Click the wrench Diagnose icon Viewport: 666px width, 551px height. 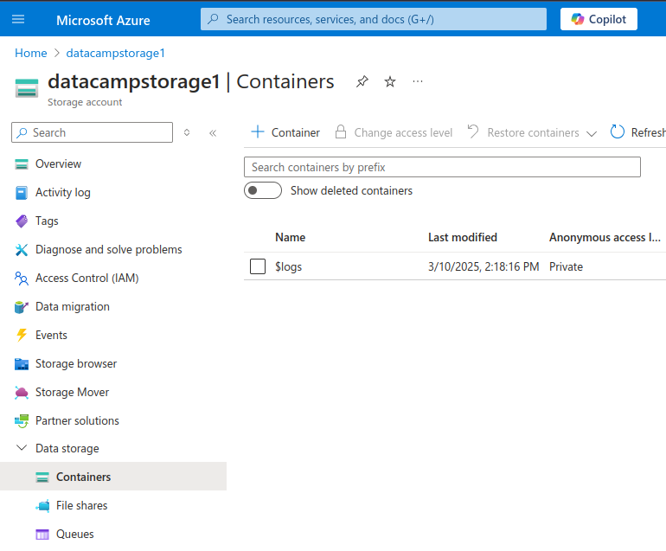click(22, 250)
